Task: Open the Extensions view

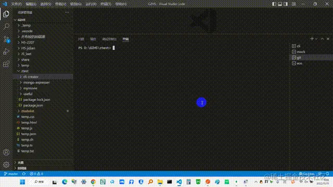Action: [x=6, y=64]
